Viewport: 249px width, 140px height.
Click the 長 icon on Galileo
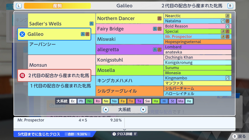(x=83, y=34)
